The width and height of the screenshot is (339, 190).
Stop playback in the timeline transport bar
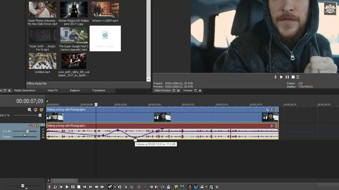tap(79, 187)
